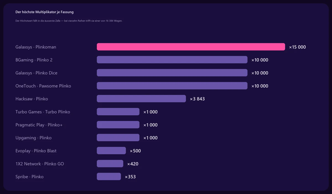
Task: Click the Galaxsys Plinko Dice bar
Action: click(172, 73)
